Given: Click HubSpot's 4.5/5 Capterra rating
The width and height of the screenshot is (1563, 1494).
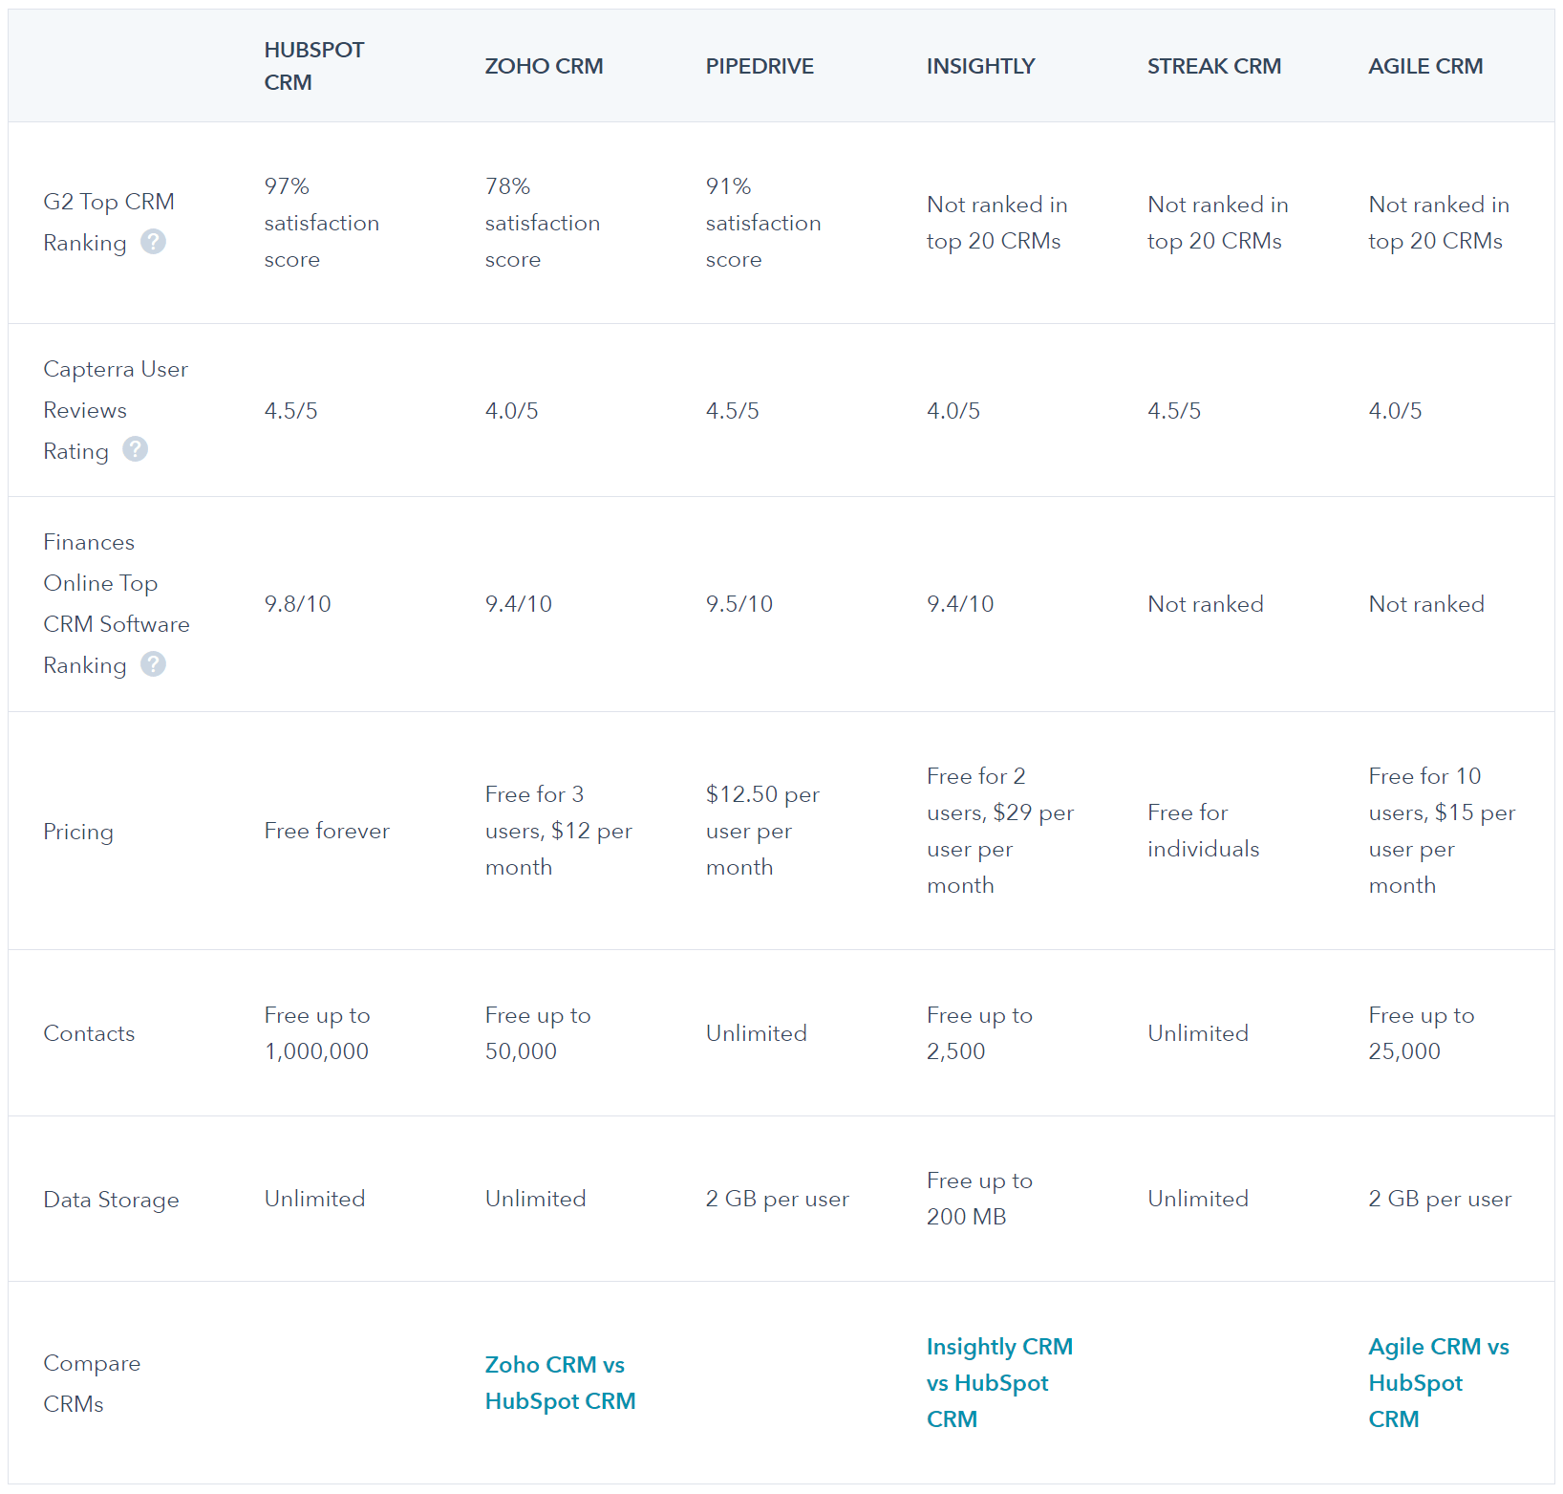Looking at the screenshot, I should point(290,410).
